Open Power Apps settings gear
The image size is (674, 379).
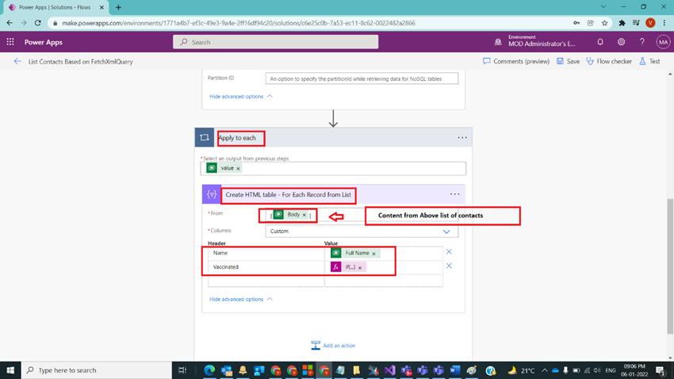coord(621,42)
